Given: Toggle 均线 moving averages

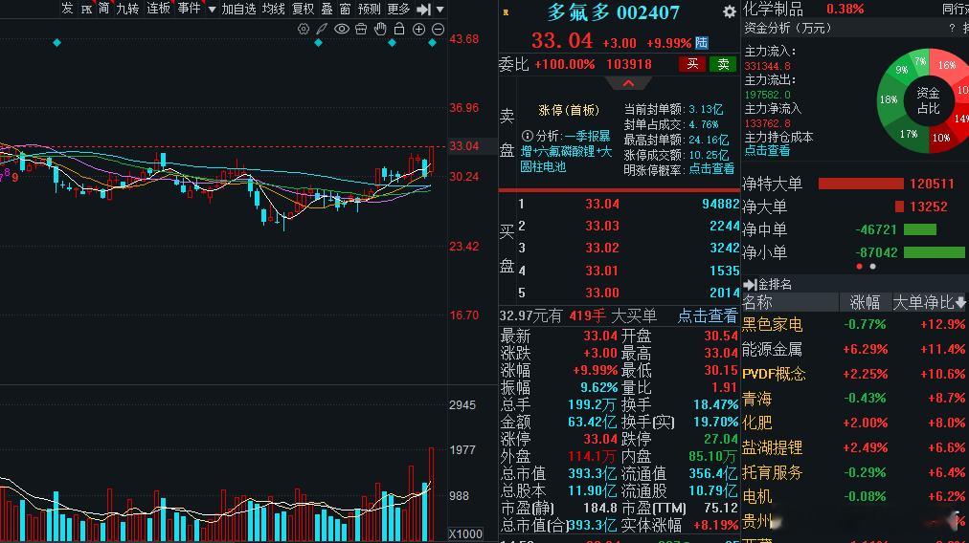Looking at the screenshot, I should point(273,9).
